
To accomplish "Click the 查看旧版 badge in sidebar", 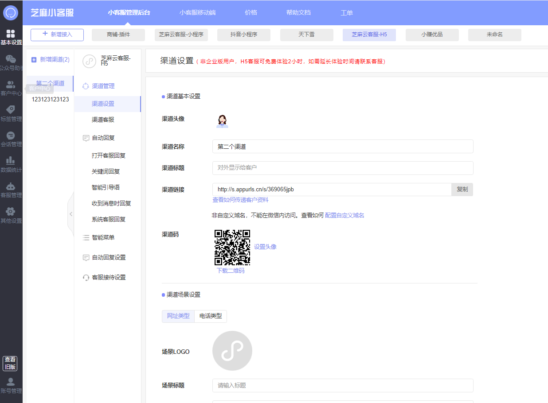I will [x=10, y=363].
